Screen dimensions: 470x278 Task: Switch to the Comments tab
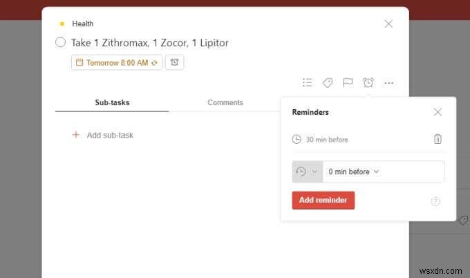pyautogui.click(x=225, y=102)
